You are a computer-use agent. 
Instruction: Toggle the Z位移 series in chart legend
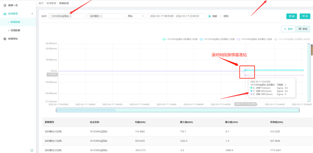254,39
